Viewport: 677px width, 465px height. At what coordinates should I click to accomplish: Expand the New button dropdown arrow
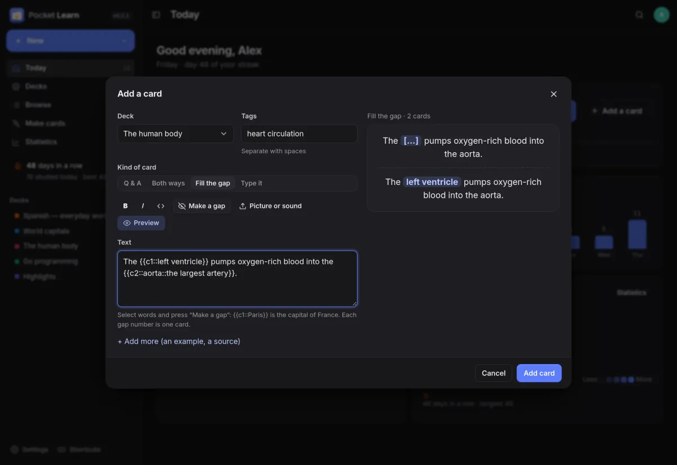tap(124, 41)
